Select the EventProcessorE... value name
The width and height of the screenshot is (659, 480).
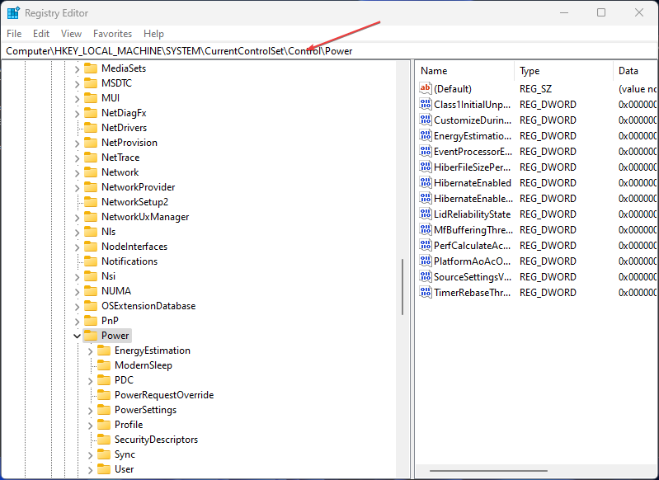(473, 151)
